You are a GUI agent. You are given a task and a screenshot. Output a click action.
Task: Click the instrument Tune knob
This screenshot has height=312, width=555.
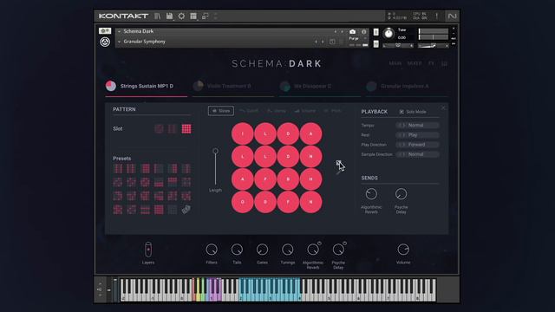click(388, 34)
